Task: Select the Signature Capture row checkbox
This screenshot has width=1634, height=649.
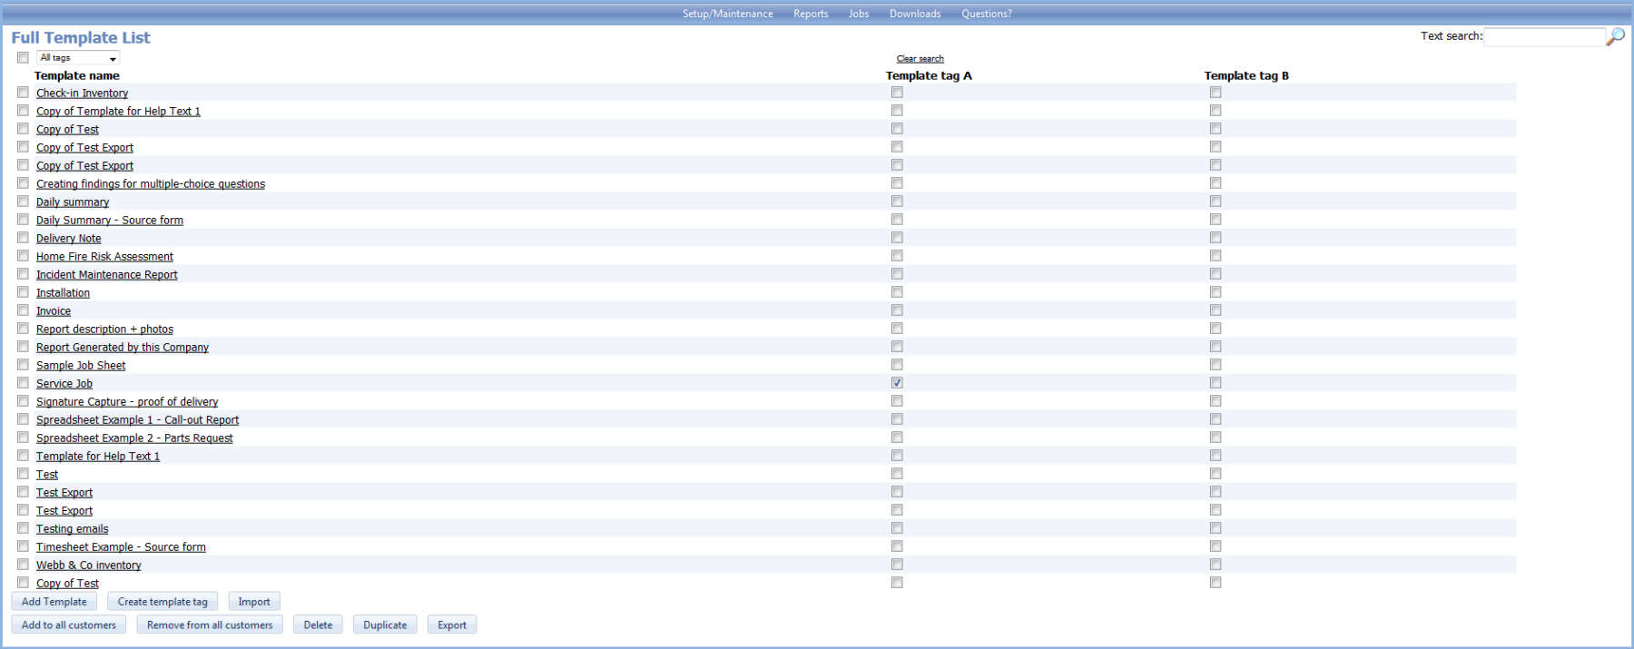Action: pyautogui.click(x=23, y=401)
